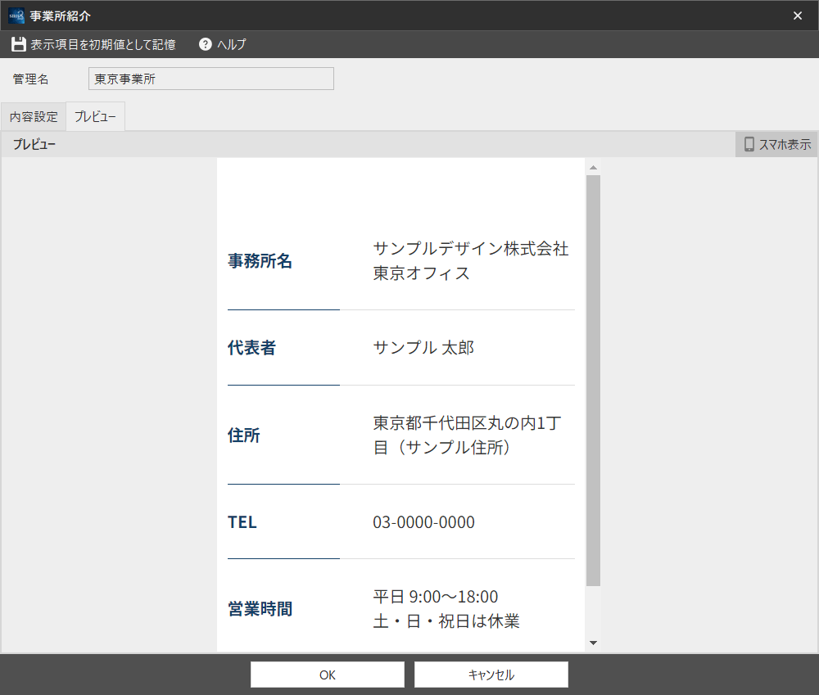Click the smartphone icon beside スマホ表示
Screen dimensions: 819x695
(x=749, y=144)
